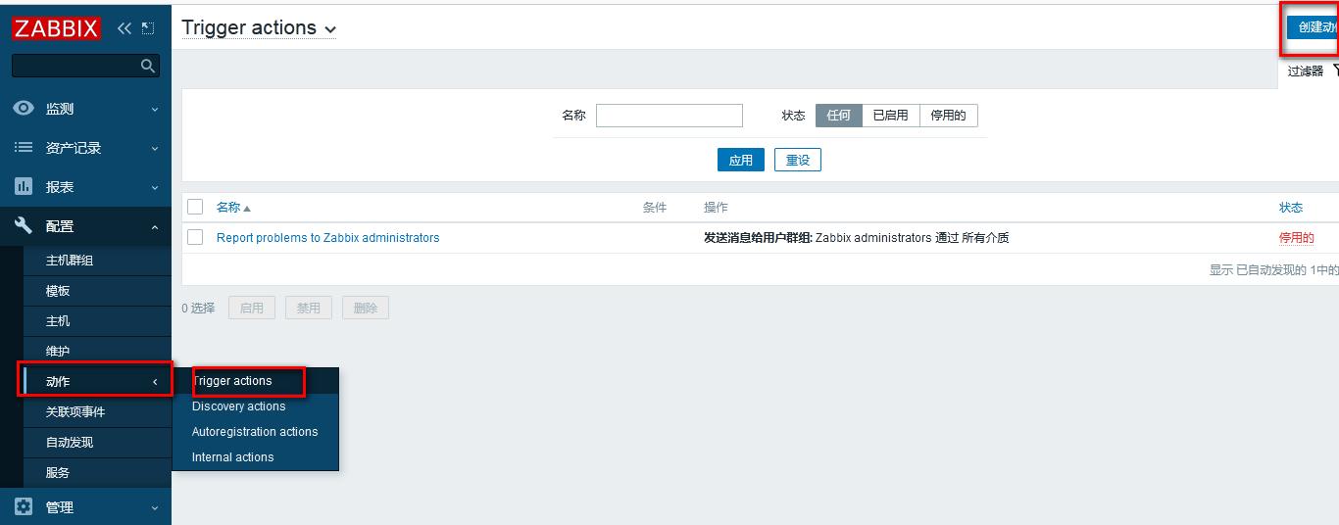Click the 重设 button

798,160
